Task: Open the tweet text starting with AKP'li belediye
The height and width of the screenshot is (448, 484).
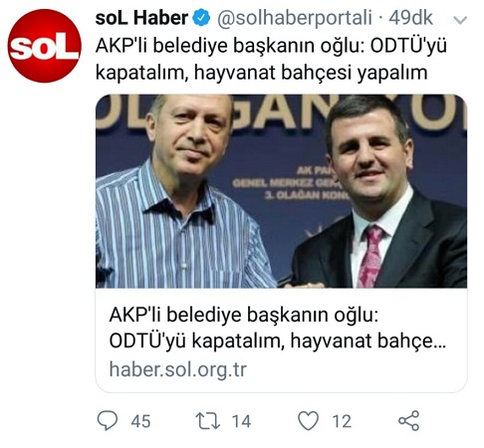Action: point(271,59)
